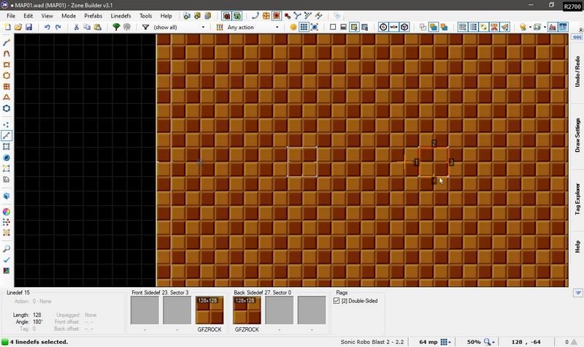The image size is (584, 347).
Task: Click the new map icon
Action: 8,27
